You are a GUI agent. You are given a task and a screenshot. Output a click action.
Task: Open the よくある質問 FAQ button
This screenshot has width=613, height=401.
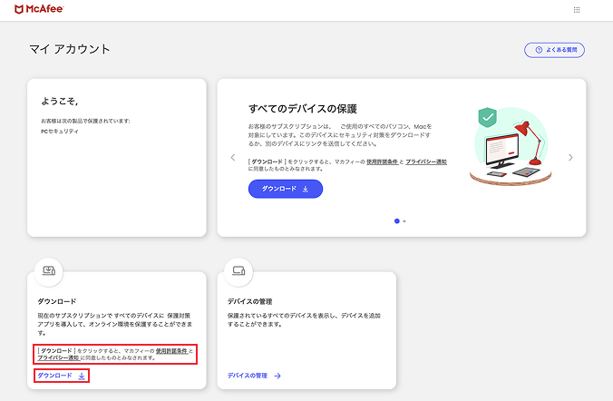[554, 50]
